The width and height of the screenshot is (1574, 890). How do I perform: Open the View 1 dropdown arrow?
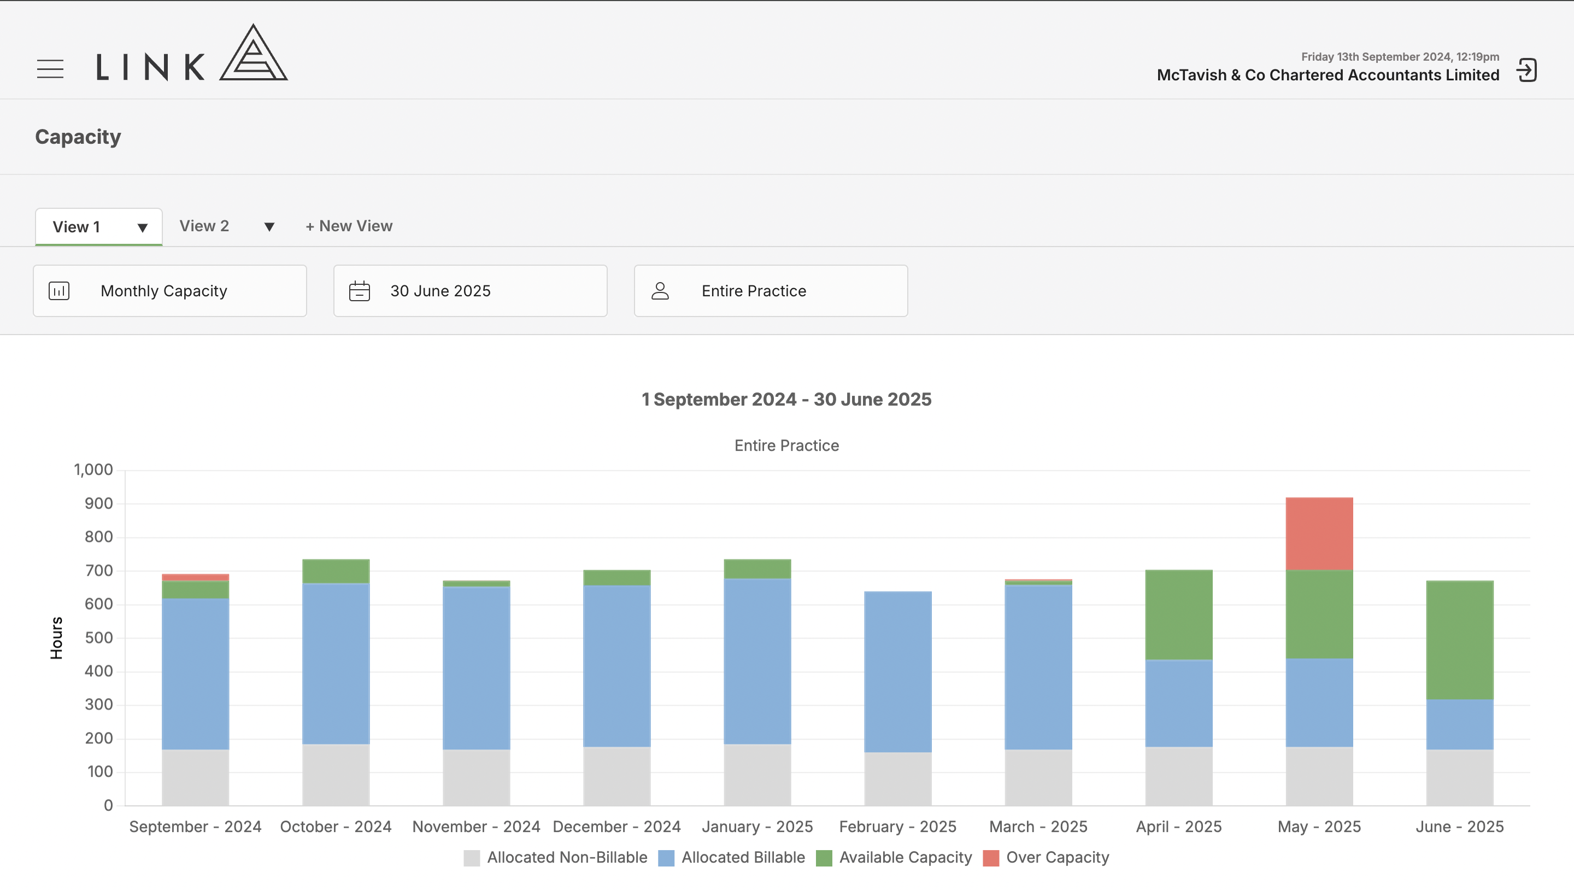142,228
